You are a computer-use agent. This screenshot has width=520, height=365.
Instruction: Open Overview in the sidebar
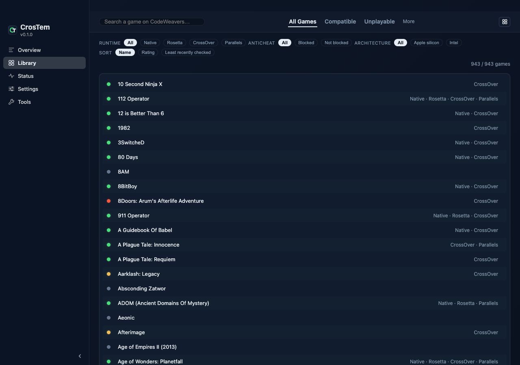(x=44, y=50)
